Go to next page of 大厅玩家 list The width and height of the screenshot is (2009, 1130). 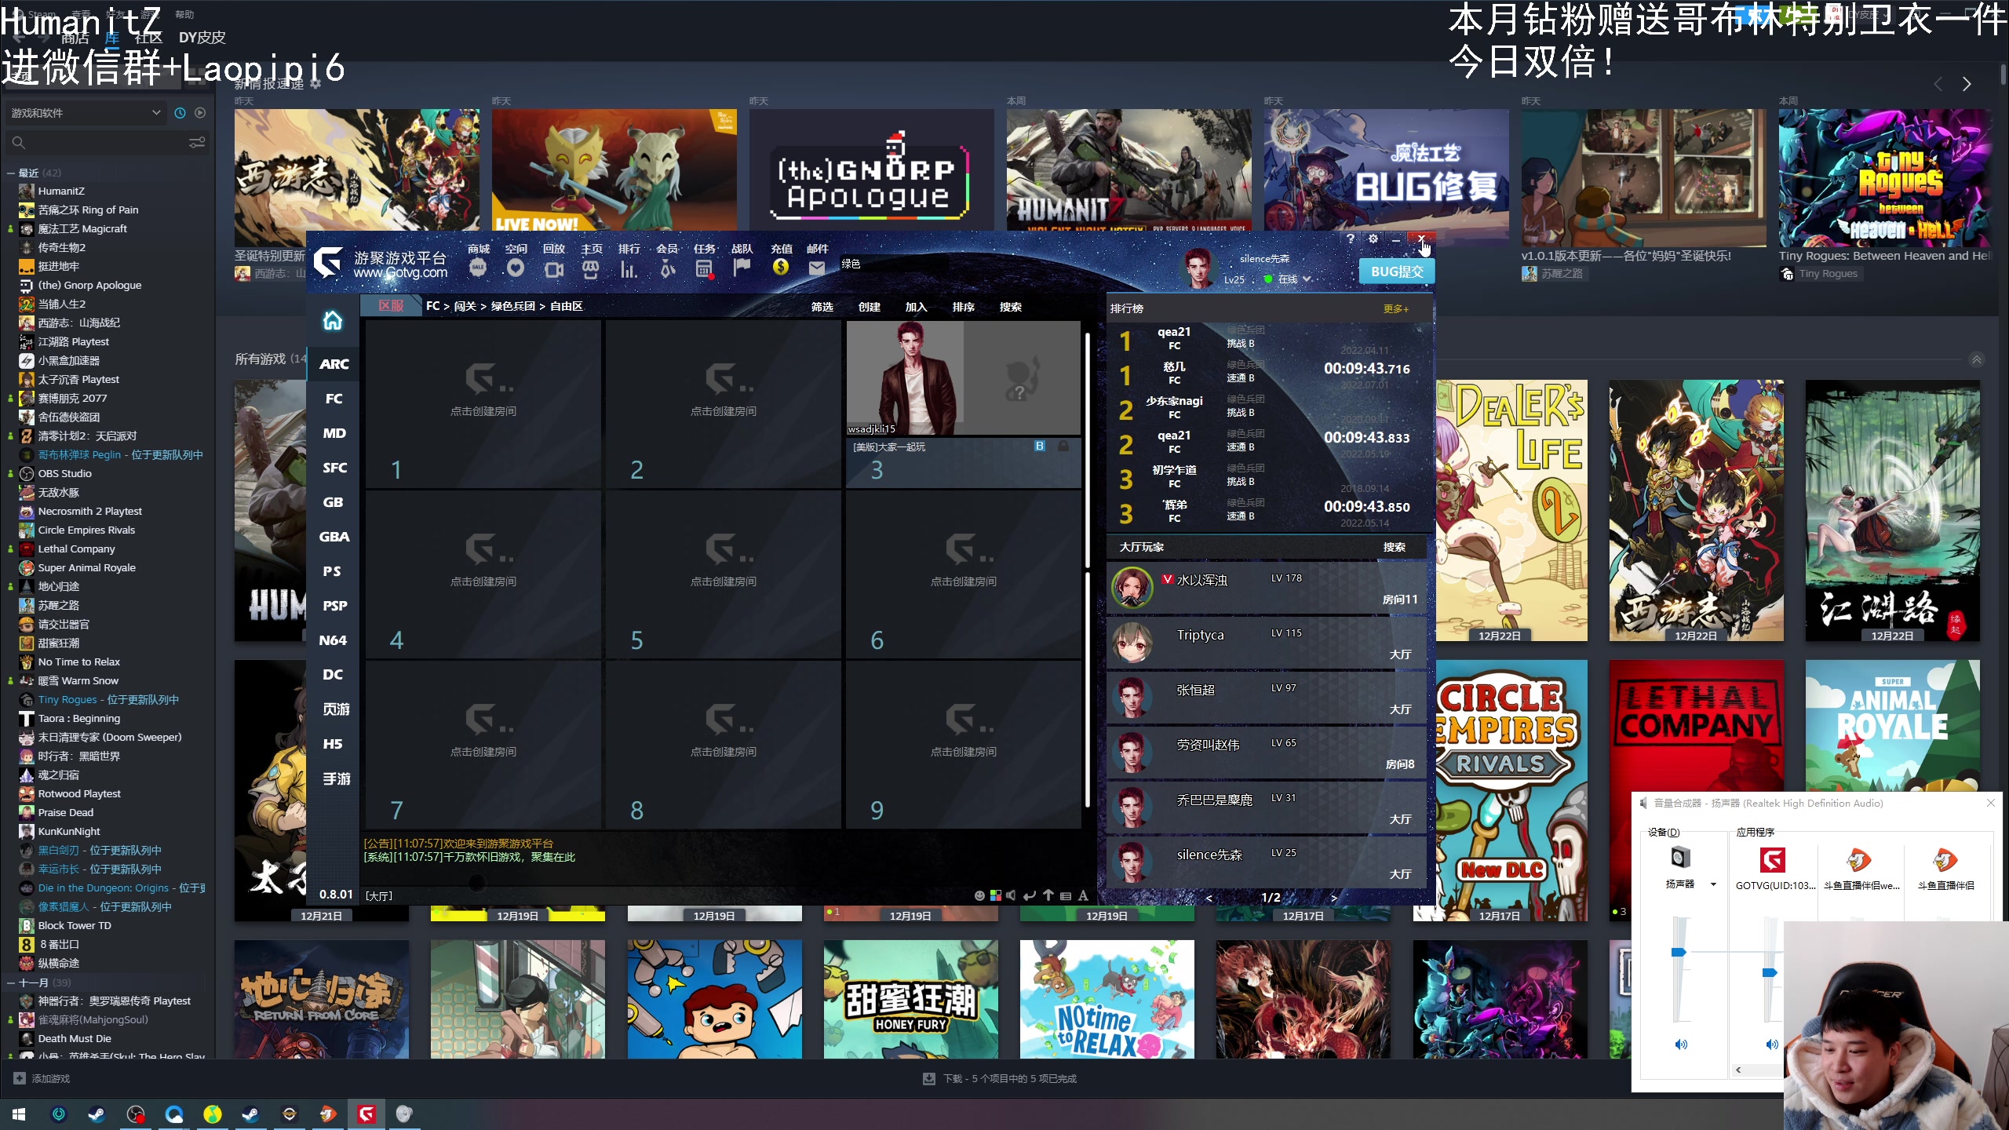[1334, 898]
